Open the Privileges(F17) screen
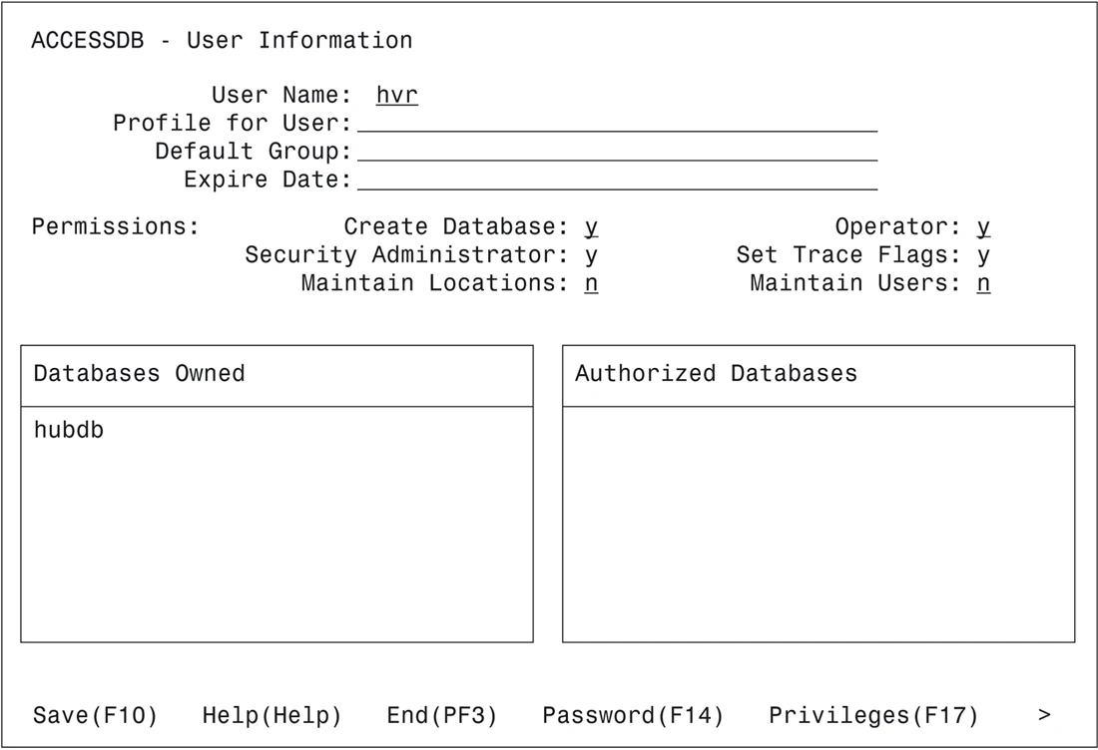 [872, 714]
